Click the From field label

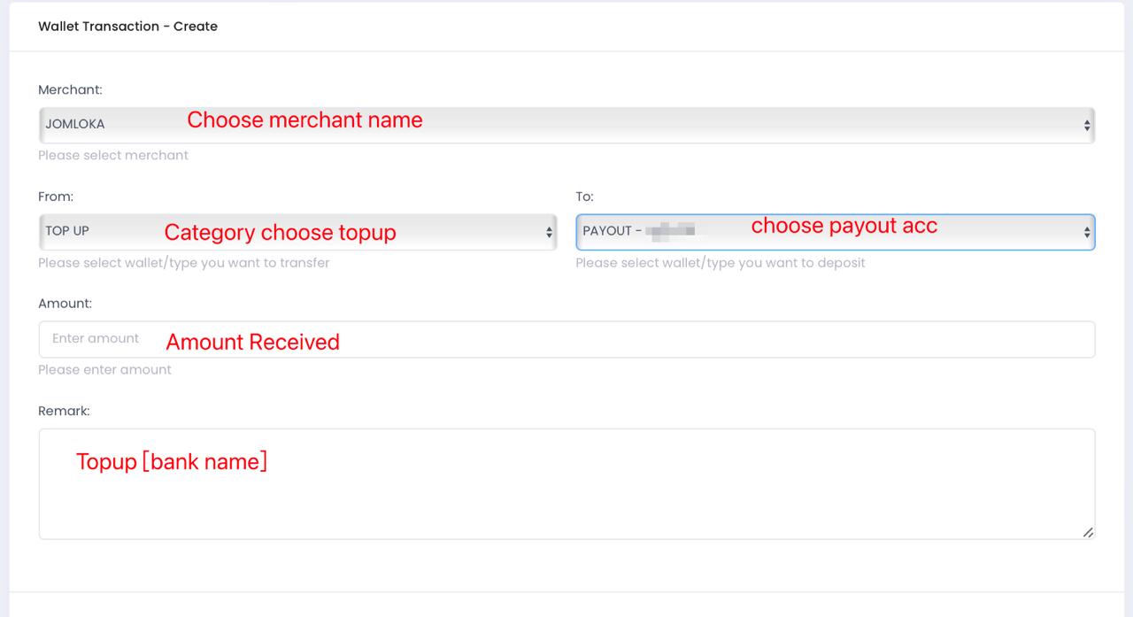tap(56, 196)
